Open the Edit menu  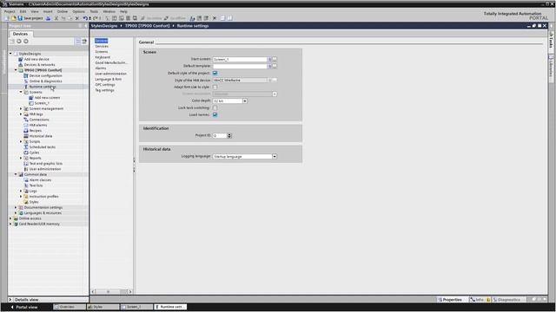pos(23,11)
